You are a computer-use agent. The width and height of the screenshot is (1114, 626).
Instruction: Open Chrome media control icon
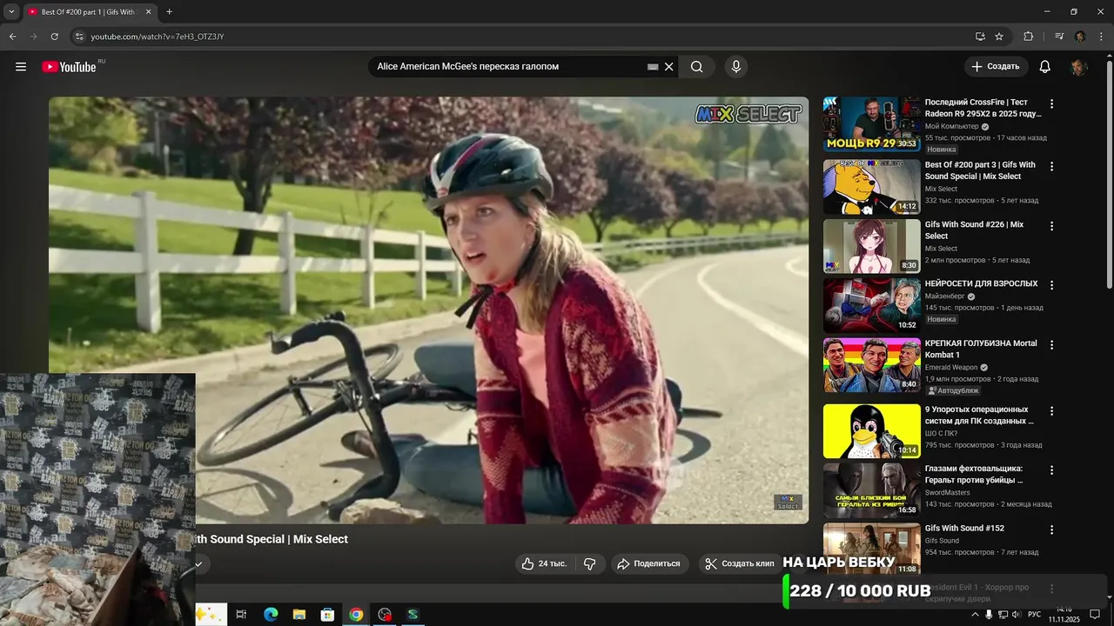click(1059, 37)
